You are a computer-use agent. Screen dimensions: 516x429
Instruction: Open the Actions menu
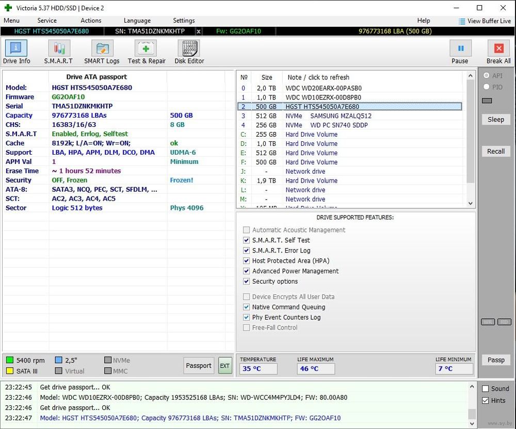91,21
